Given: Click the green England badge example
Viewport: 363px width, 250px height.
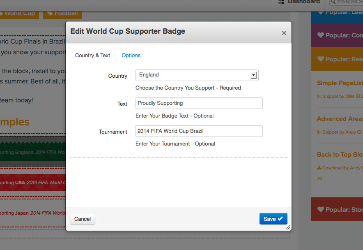Looking at the screenshot, I should coord(32,151).
